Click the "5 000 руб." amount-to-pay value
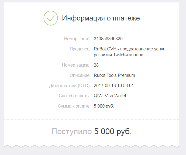Image resolution: width=186 pixels, height=155 pixels. [x=104, y=106]
